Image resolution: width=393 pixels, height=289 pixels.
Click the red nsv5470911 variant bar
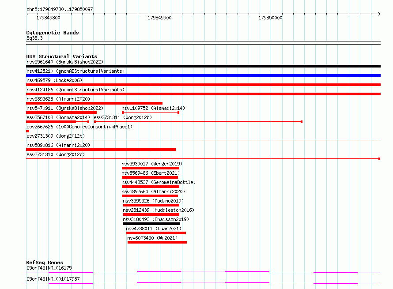tap(61, 113)
